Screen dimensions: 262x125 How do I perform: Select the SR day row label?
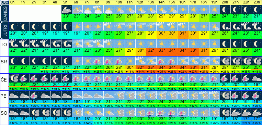[4, 62]
